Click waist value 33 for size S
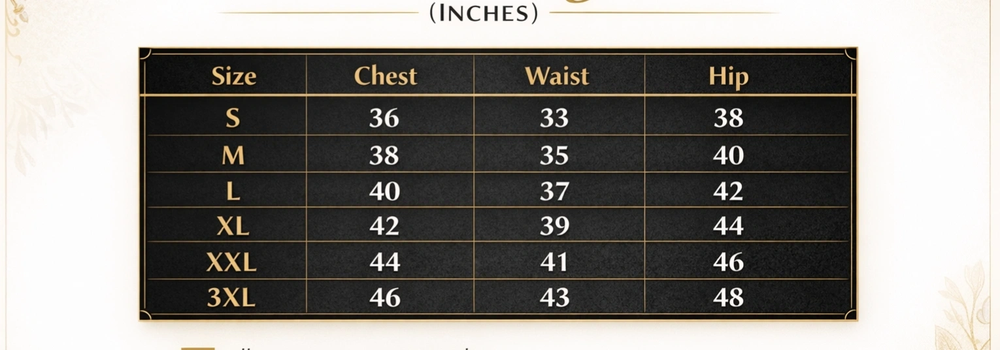The image size is (1000, 350). tap(554, 118)
